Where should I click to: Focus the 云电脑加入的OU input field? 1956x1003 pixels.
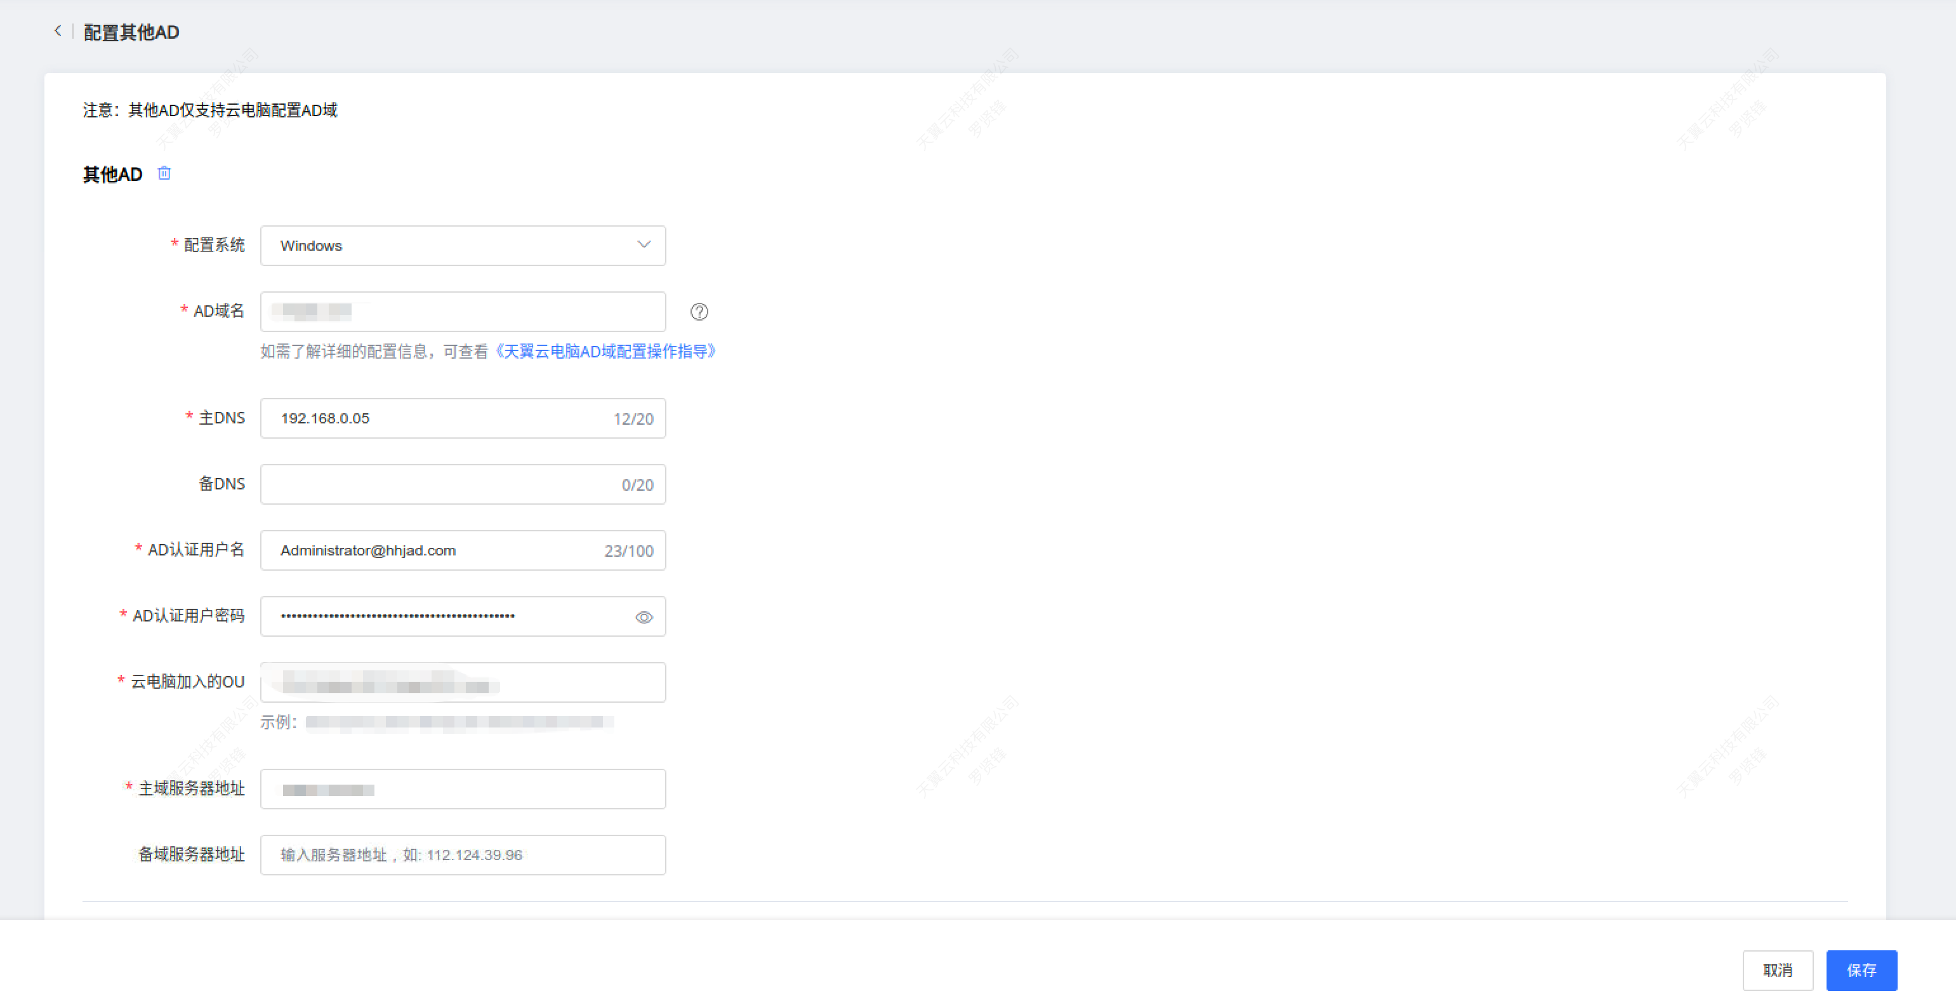coord(463,682)
